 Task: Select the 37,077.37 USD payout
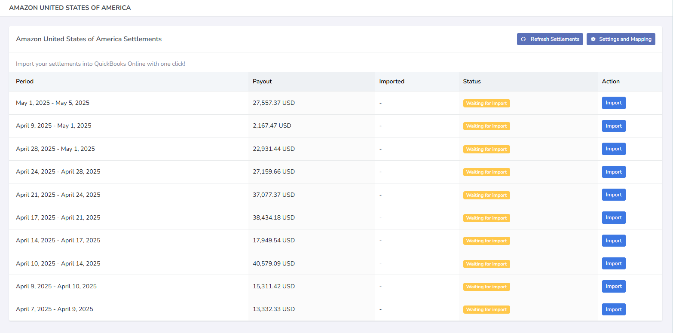[x=274, y=195]
